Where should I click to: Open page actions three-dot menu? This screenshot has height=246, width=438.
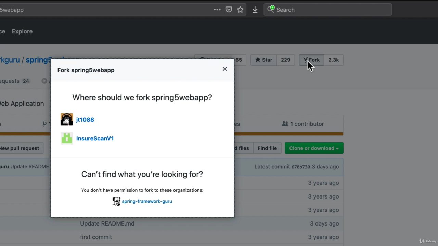tap(217, 10)
